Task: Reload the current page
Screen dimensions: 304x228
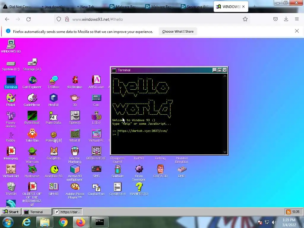Action: (28, 19)
